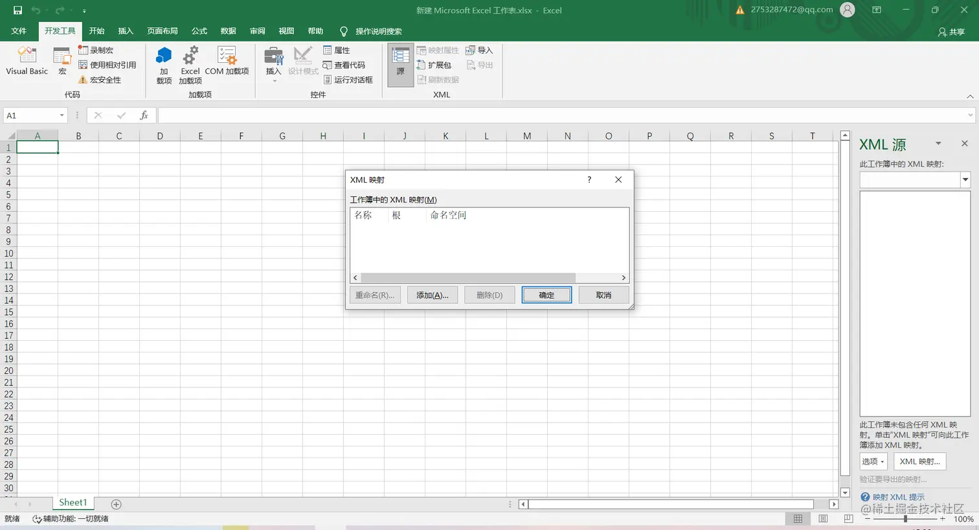The width and height of the screenshot is (979, 530).
Task: Click 导入 to import XML data
Action: pos(480,50)
